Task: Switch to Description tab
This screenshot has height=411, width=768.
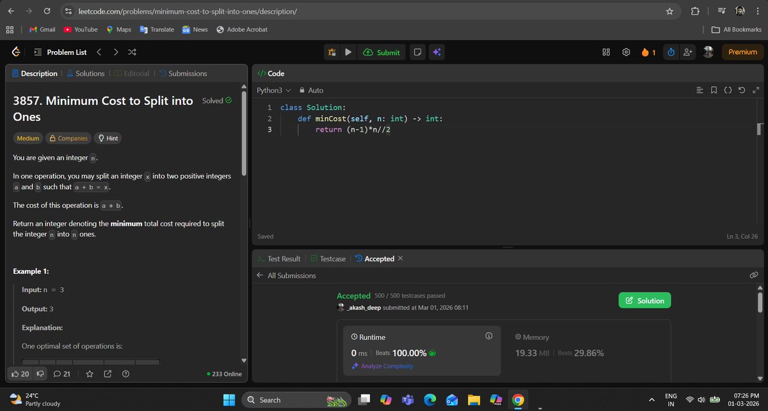Action: 35,74
